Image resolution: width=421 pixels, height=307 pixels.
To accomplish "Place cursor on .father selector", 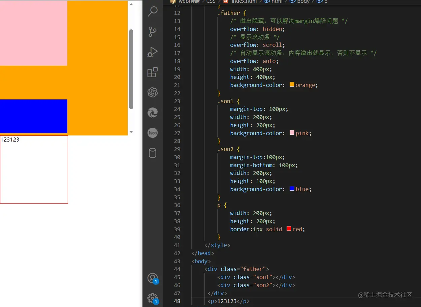I will click(229, 13).
